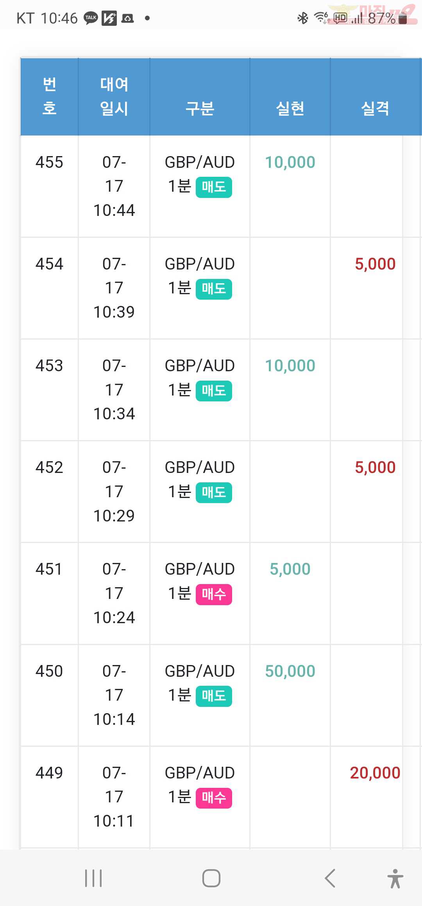
Task: Tap the accessibility person icon
Action: pyautogui.click(x=395, y=878)
